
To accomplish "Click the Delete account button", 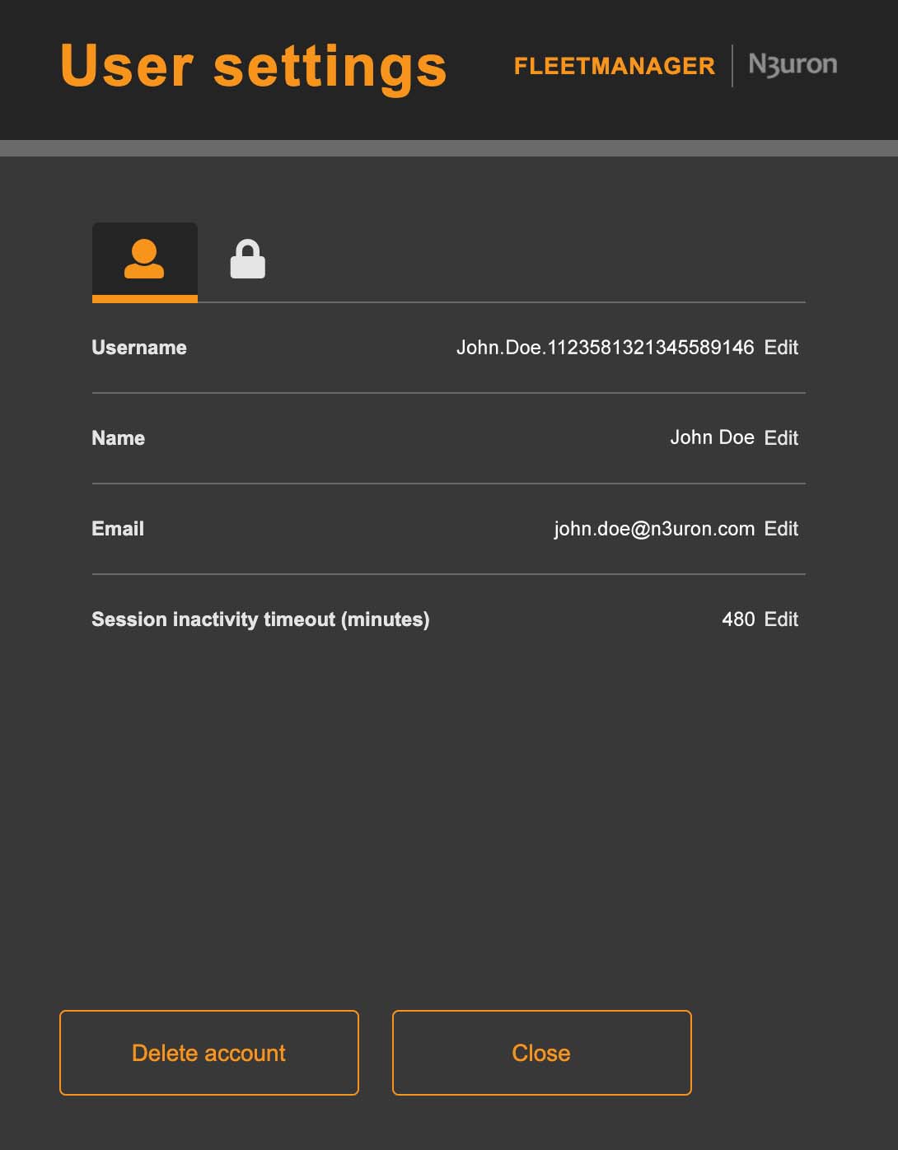I will (208, 1052).
